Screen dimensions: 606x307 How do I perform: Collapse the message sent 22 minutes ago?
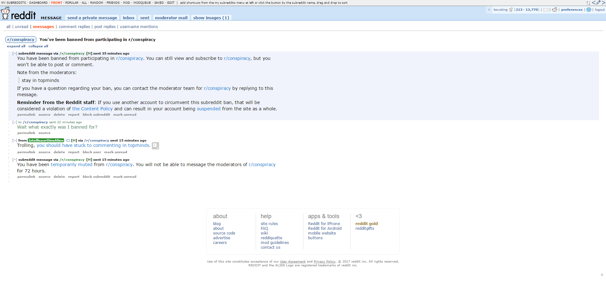tap(15, 122)
